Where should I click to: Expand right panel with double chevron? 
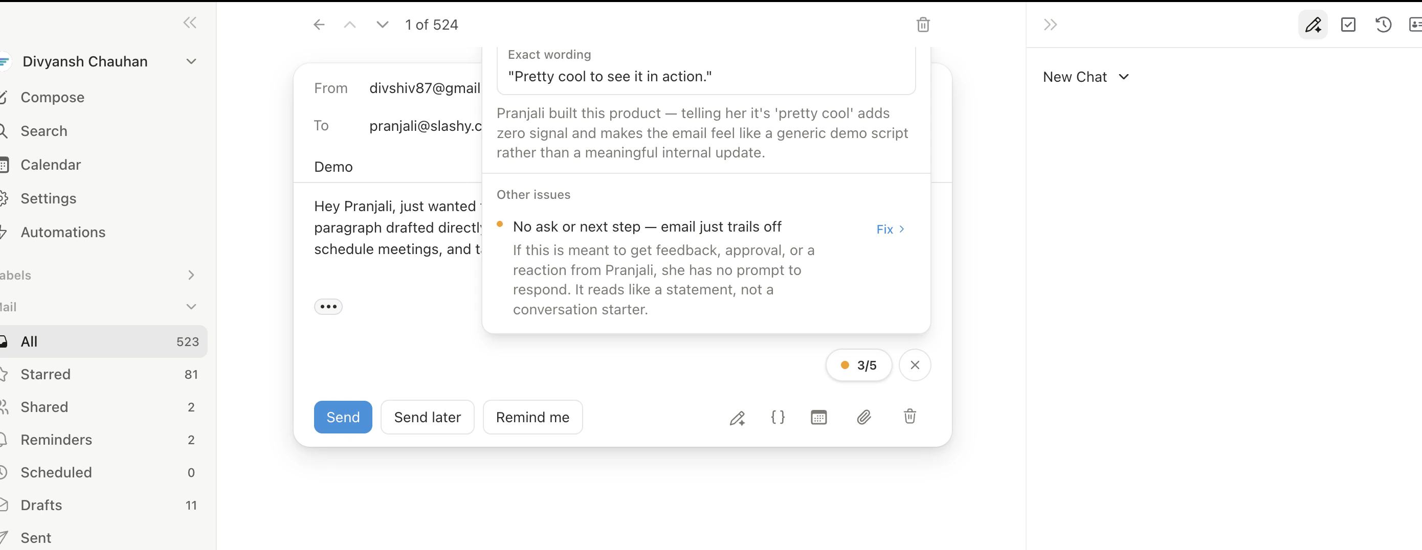pyautogui.click(x=1050, y=25)
